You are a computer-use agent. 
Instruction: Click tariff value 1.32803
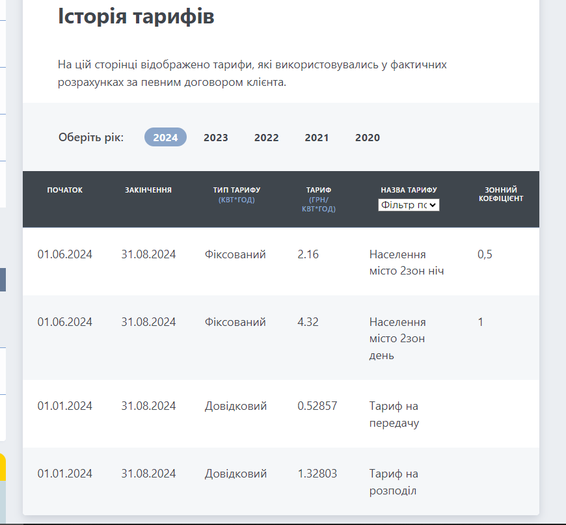317,474
